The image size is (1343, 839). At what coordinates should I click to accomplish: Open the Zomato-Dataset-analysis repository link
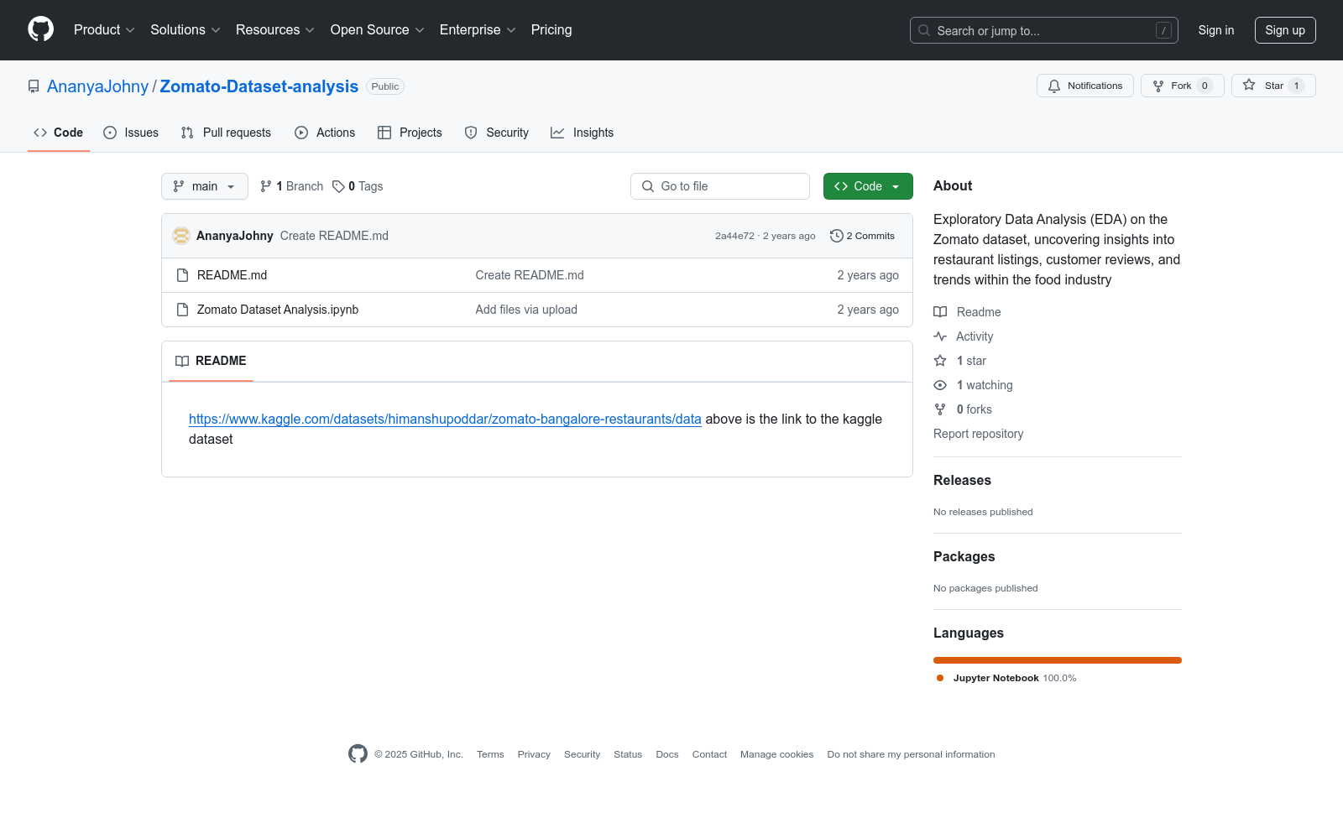pyautogui.click(x=259, y=86)
